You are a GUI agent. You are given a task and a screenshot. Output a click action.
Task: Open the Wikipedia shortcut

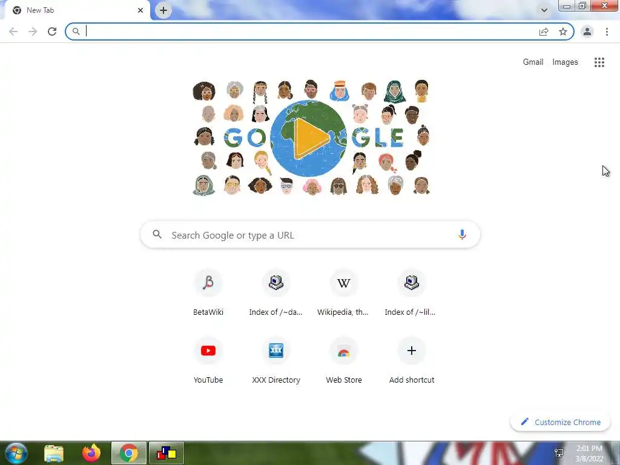[x=344, y=292]
